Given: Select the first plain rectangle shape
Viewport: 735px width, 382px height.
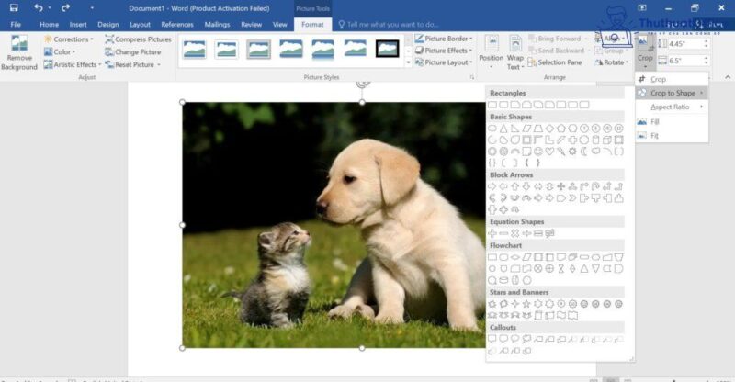Looking at the screenshot, I should 492,105.
